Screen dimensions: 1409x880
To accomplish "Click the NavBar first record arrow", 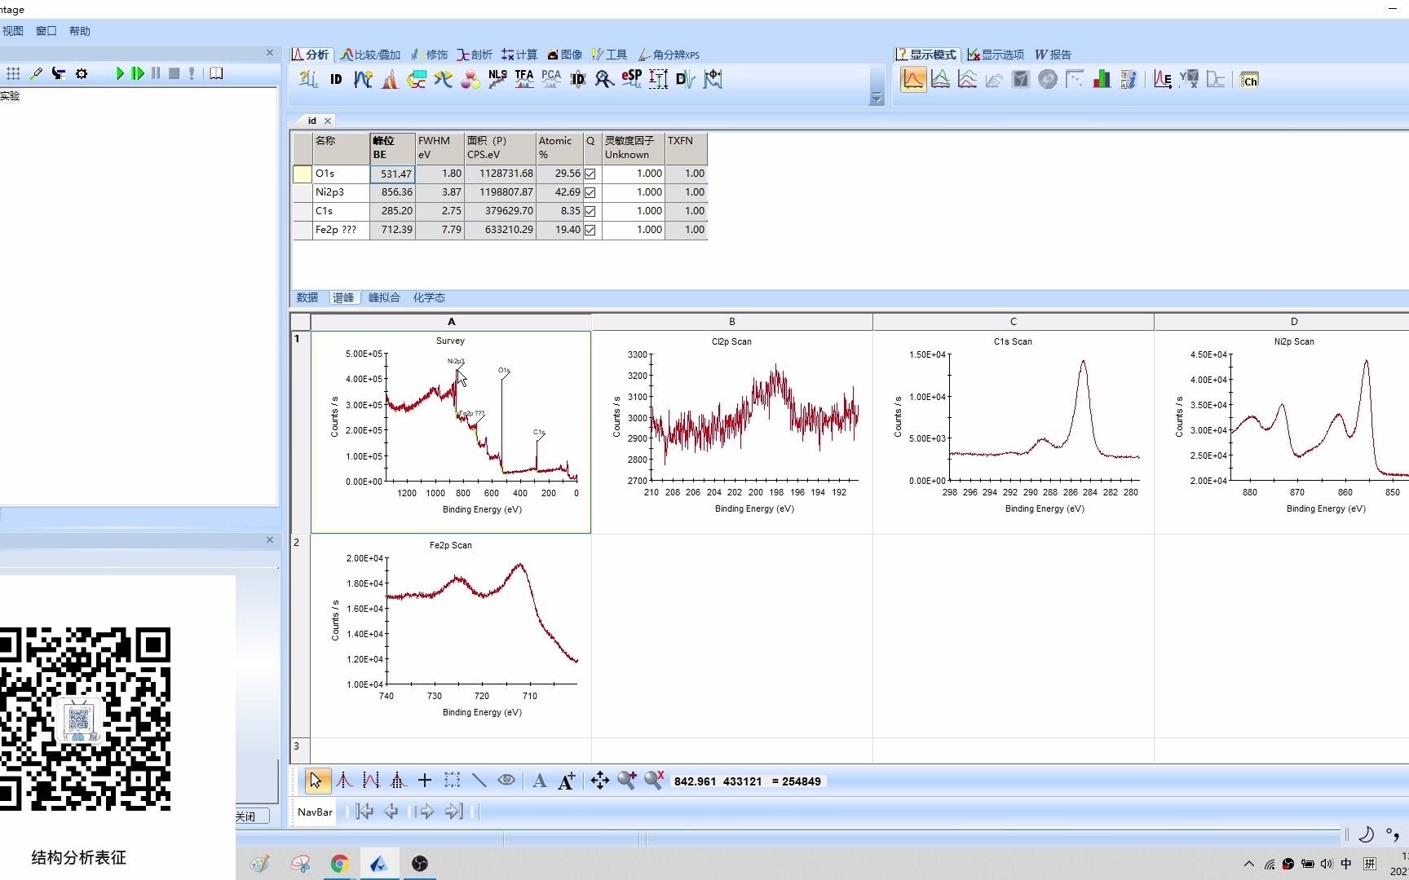I will 364,811.
